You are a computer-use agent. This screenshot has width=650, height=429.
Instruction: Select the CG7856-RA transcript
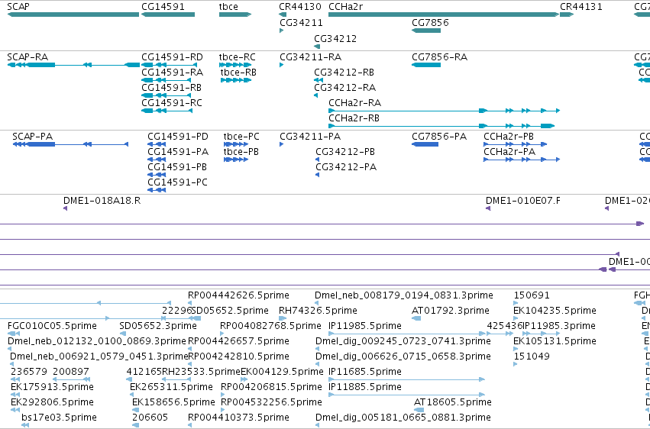click(426, 65)
